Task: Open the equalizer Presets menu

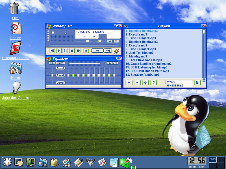Action: click(112, 63)
